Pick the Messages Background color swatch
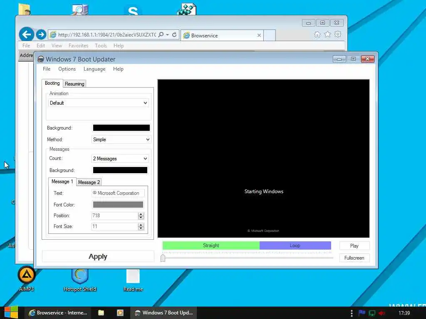Screen dimensions: 426x319 click(120, 170)
